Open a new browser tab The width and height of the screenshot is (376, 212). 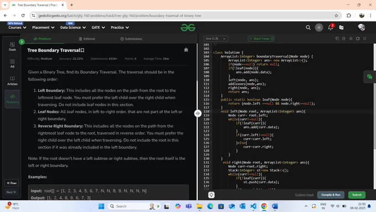tap(71, 5)
